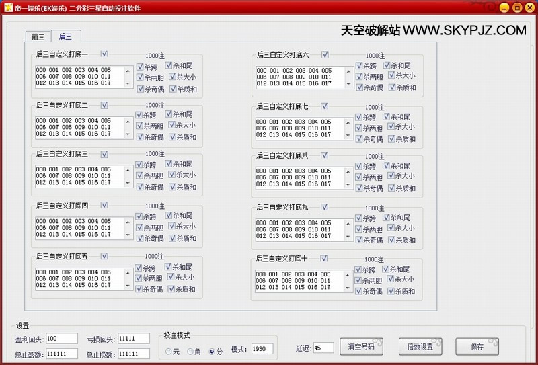The width and height of the screenshot is (538, 365).
Task: Toggle the 后三自定义打底七 enable checkbox
Action: pos(325,106)
